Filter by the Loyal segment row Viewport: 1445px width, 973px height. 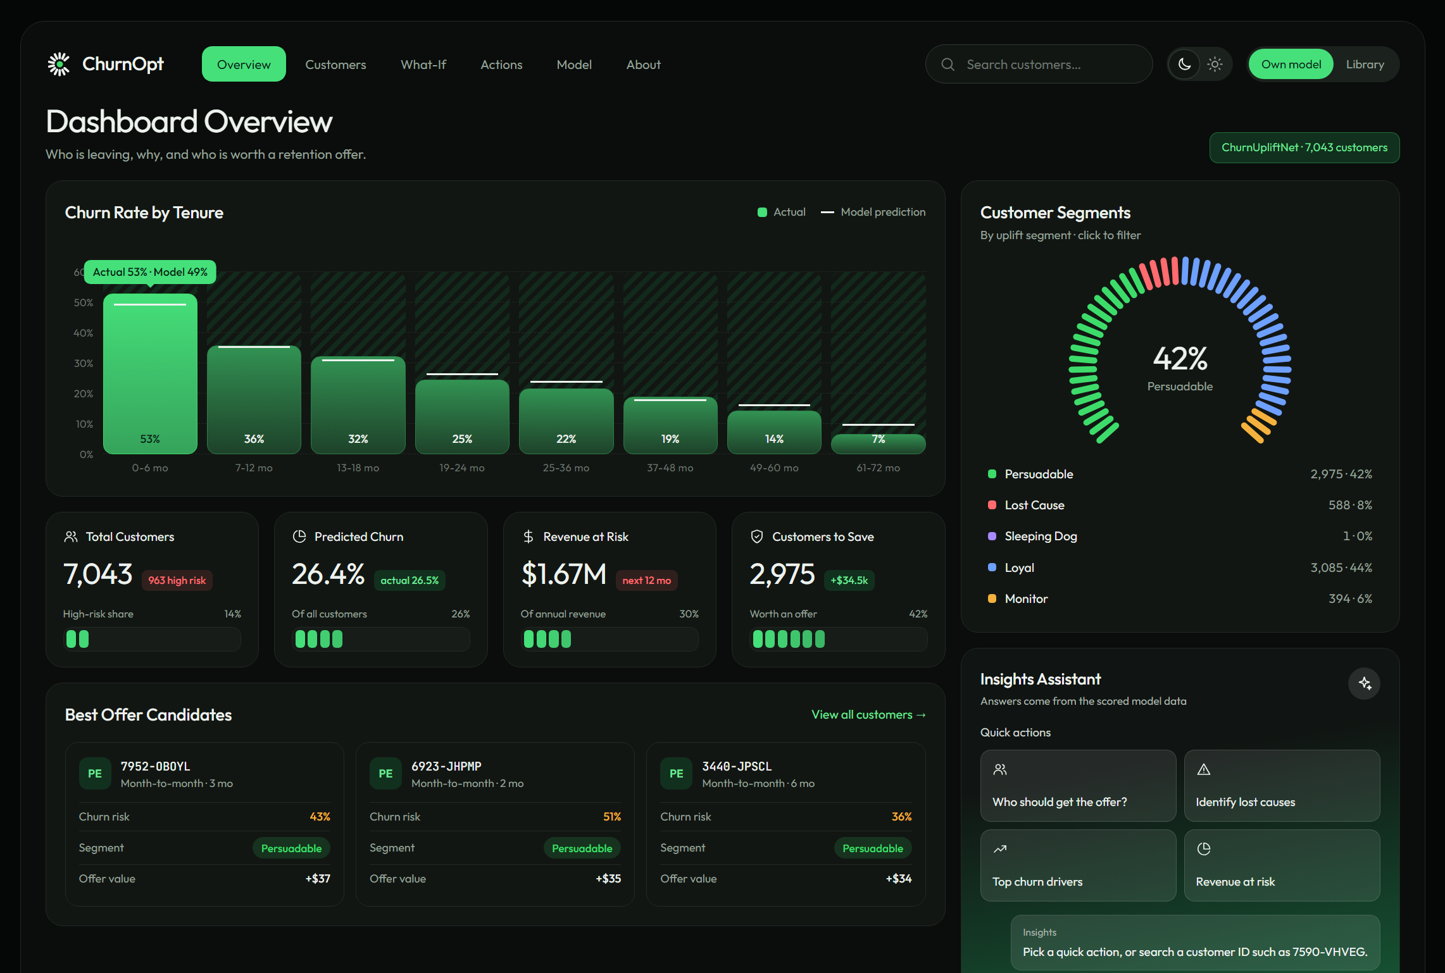pyautogui.click(x=1180, y=567)
